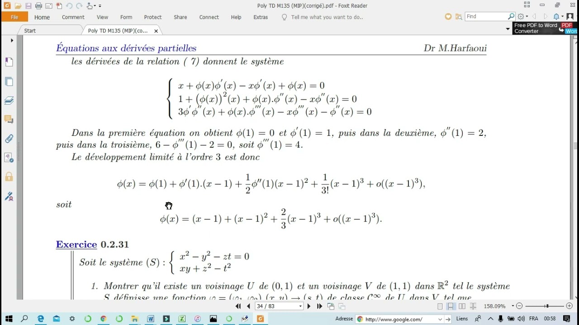Jump to the last page
The width and height of the screenshot is (579, 325).
click(319, 306)
